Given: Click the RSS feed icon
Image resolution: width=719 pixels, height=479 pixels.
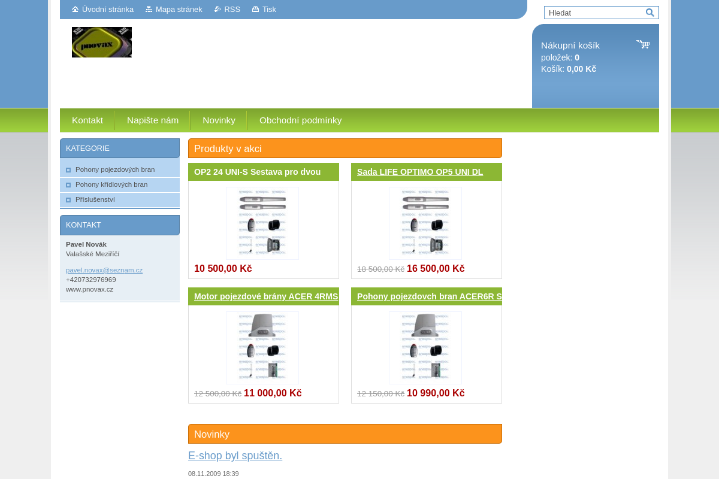Looking at the screenshot, I should (x=217, y=10).
